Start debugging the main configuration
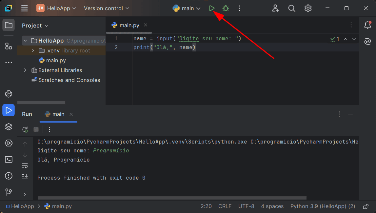 (226, 9)
